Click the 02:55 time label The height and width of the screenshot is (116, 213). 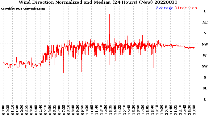(x=27, y=110)
